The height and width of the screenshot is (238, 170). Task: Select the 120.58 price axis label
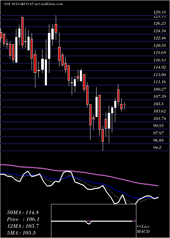(160, 45)
